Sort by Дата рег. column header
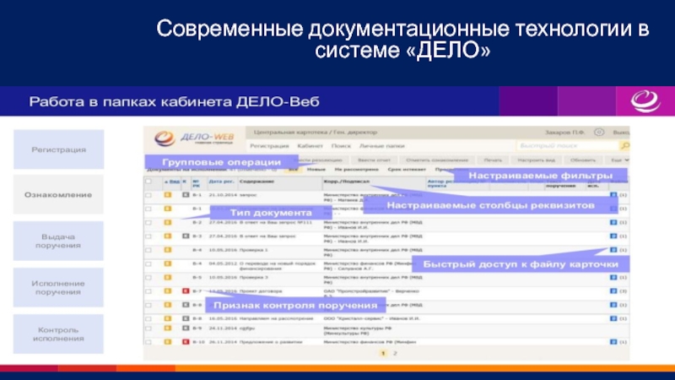The width and height of the screenshot is (675, 380). click(x=221, y=182)
